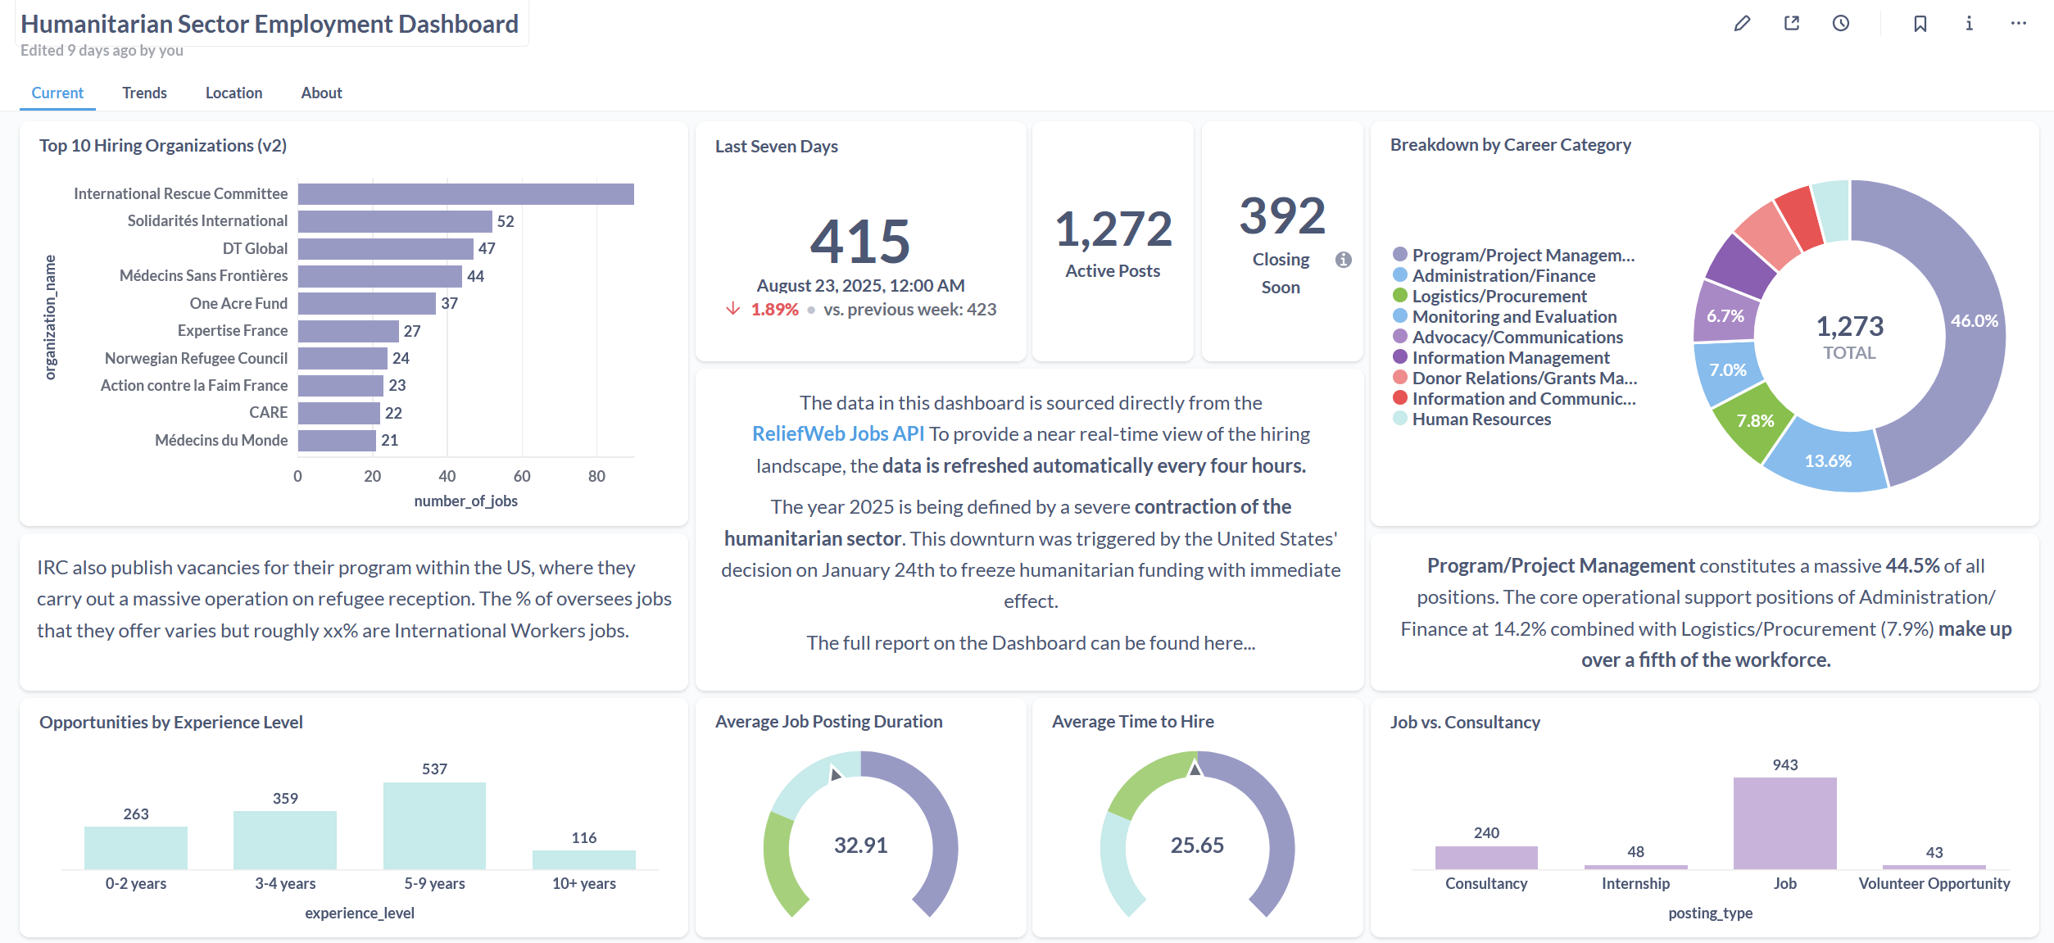Open the share/export icon in header
Viewport: 2054px width, 943px height.
(x=1792, y=24)
